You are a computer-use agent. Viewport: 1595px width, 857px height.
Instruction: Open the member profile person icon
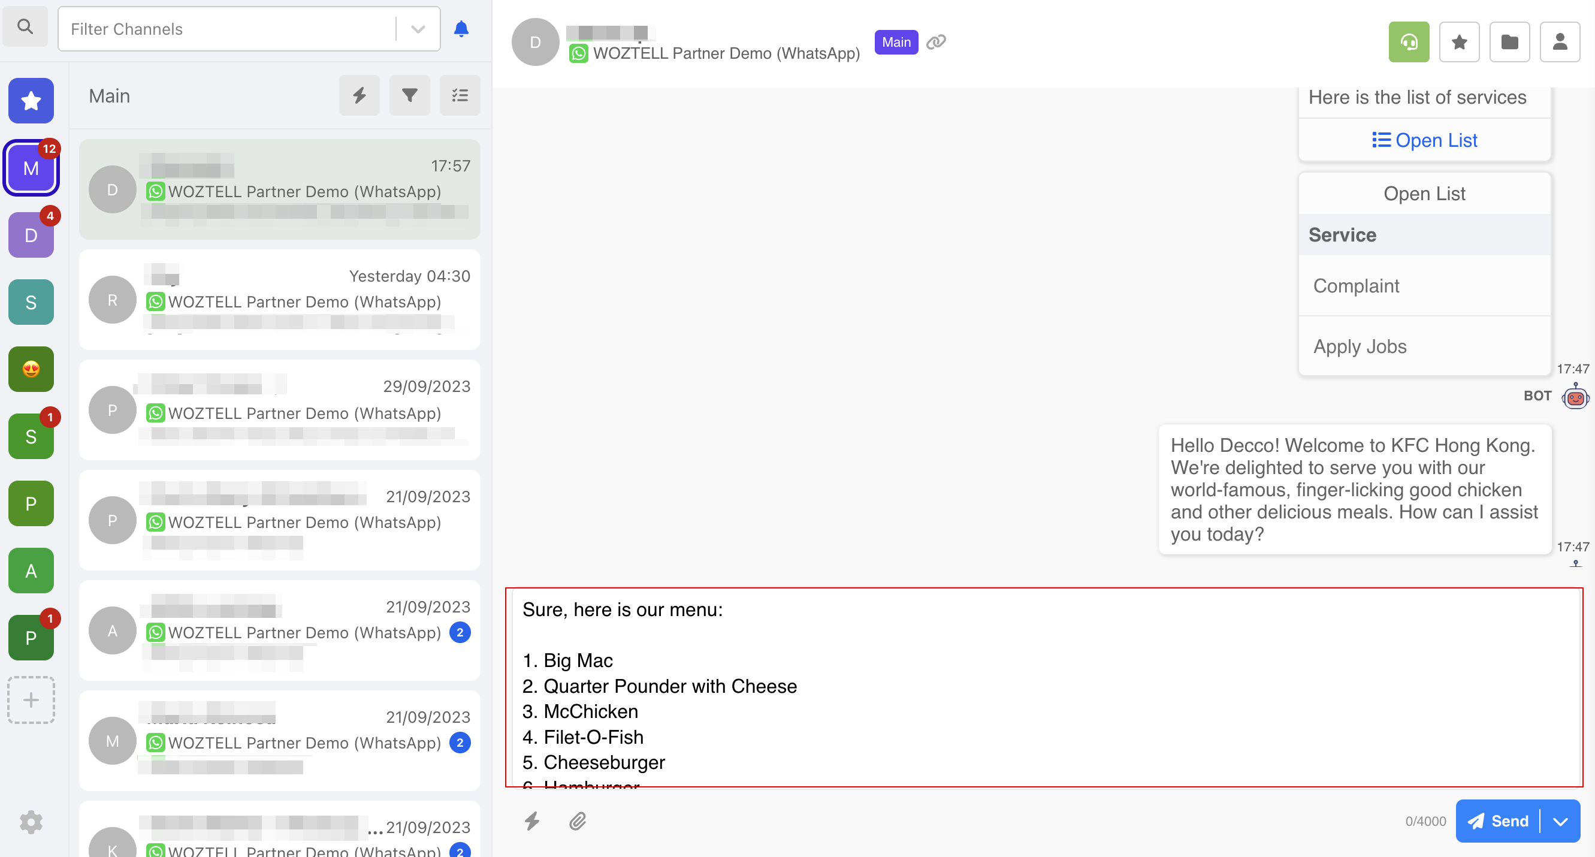point(1559,42)
